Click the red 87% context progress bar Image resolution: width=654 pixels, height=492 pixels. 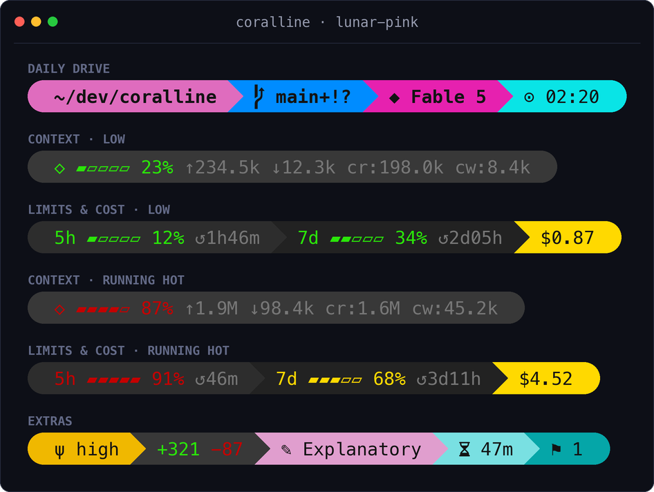tap(103, 310)
